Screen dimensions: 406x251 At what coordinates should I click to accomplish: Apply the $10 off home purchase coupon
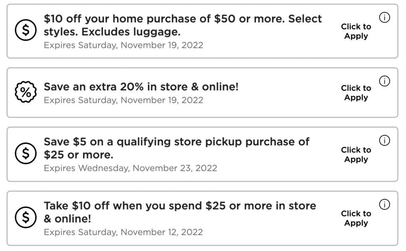tap(356, 31)
